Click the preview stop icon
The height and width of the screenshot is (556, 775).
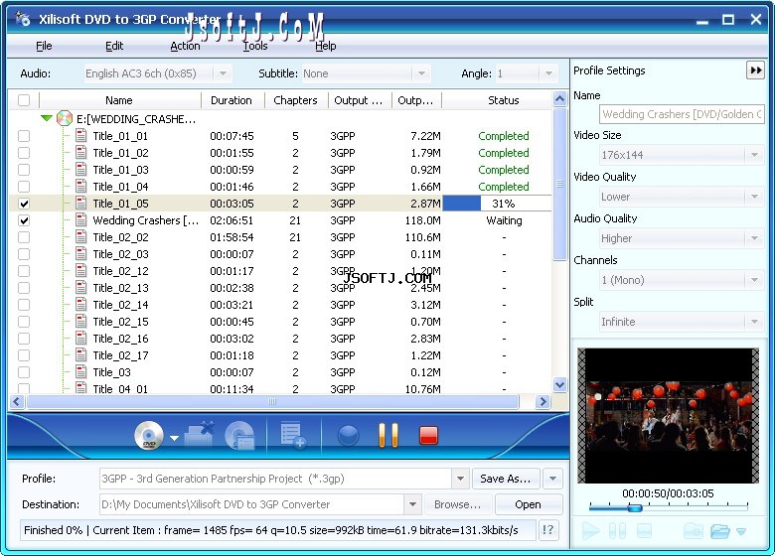tap(644, 531)
